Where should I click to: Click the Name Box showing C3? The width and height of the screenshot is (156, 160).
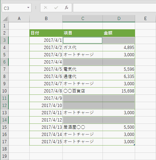click(x=17, y=8)
